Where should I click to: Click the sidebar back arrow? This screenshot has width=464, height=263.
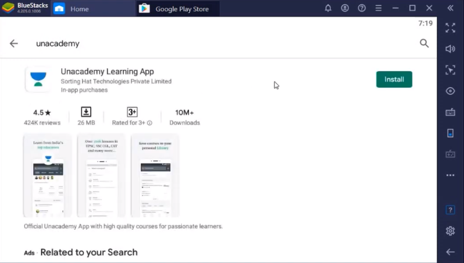point(450,252)
